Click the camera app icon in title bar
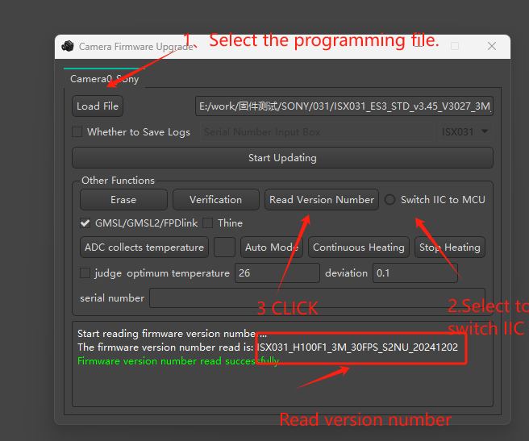The width and height of the screenshot is (529, 441). (68, 46)
